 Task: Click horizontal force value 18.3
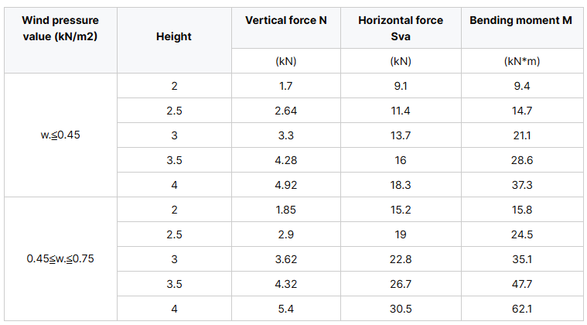pos(401,185)
